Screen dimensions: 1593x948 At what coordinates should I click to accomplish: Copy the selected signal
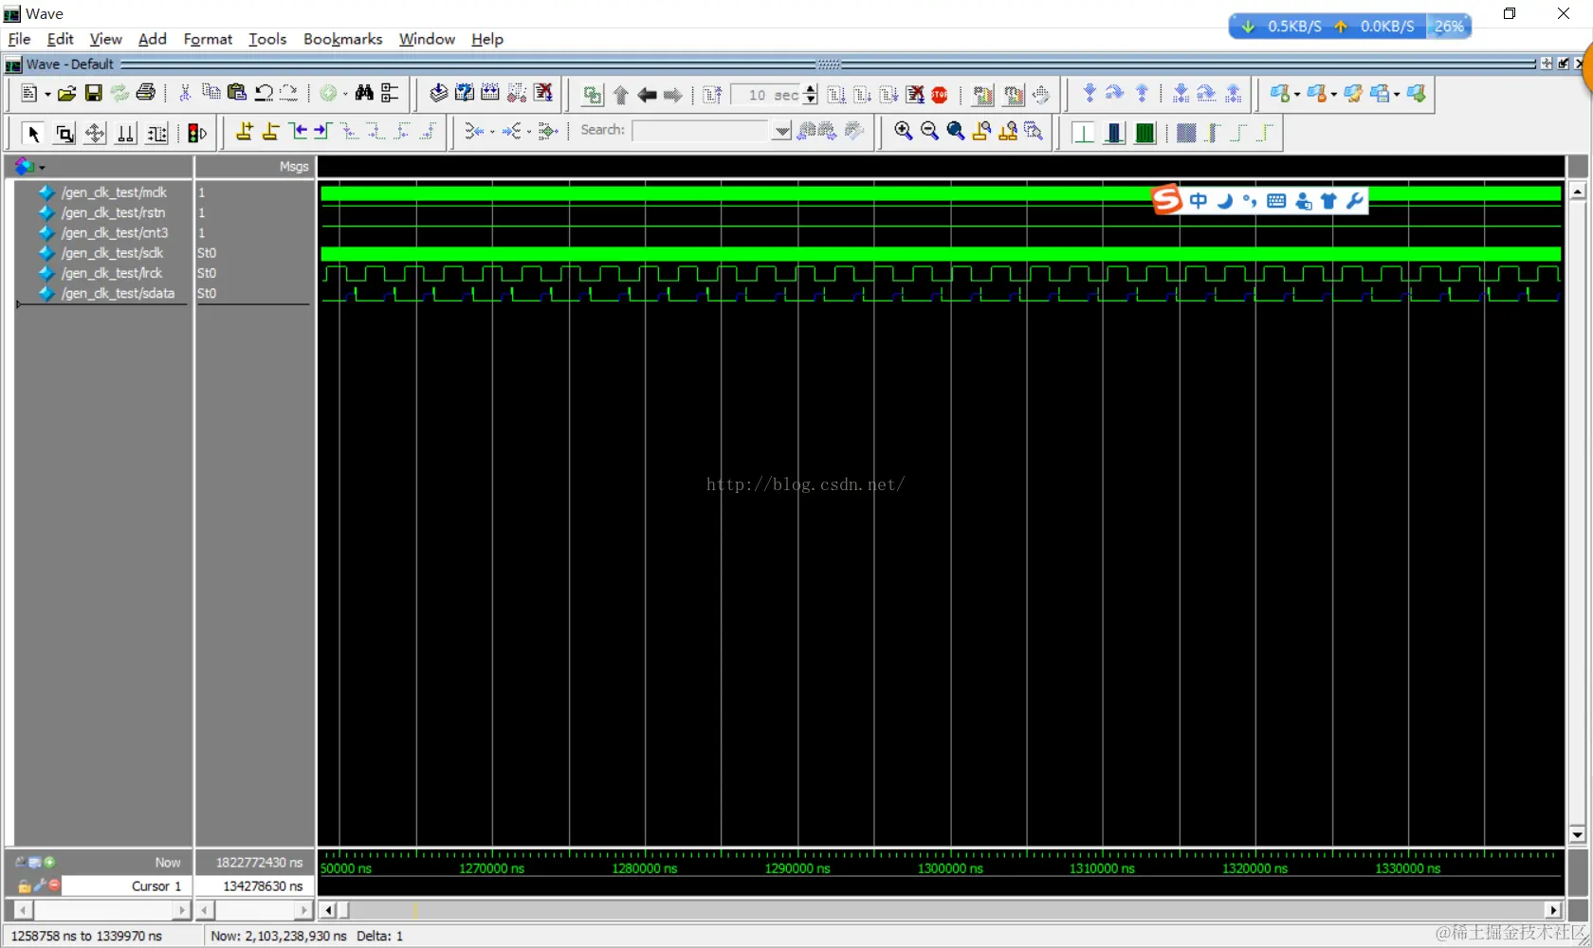[x=211, y=93]
